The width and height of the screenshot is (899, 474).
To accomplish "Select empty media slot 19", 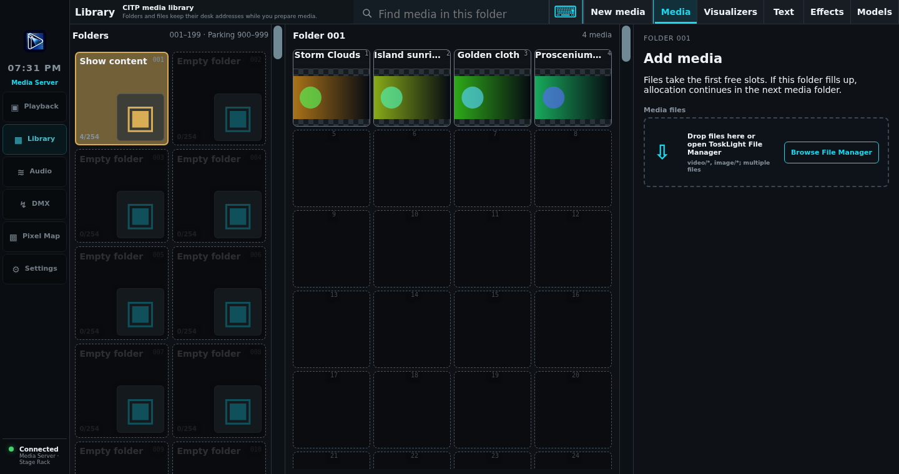I will tap(493, 410).
